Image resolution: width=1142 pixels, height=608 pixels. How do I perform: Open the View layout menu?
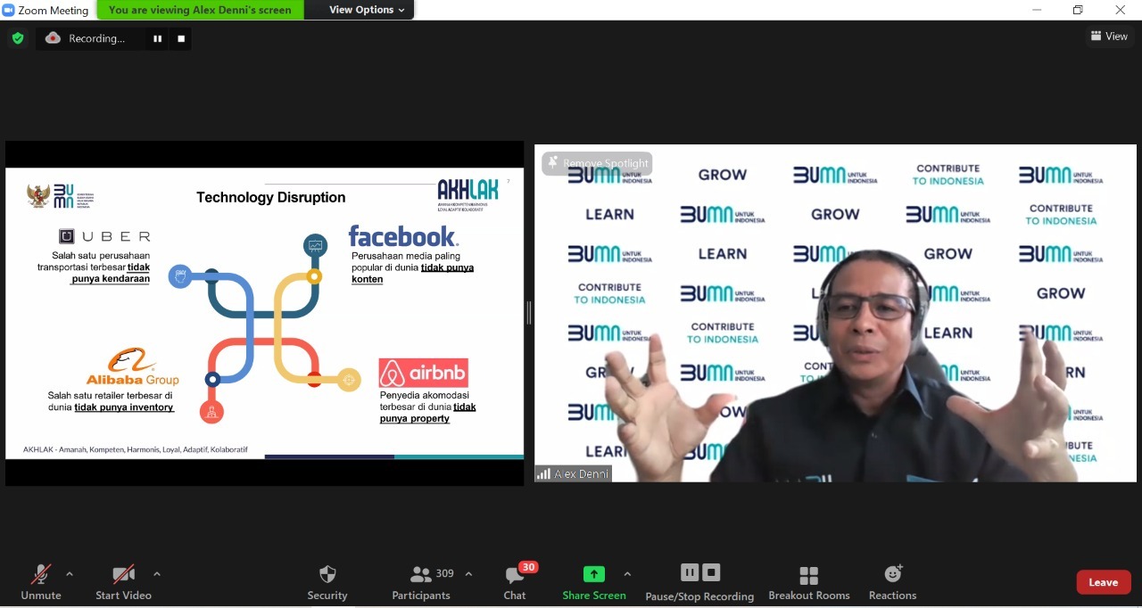(x=1109, y=37)
